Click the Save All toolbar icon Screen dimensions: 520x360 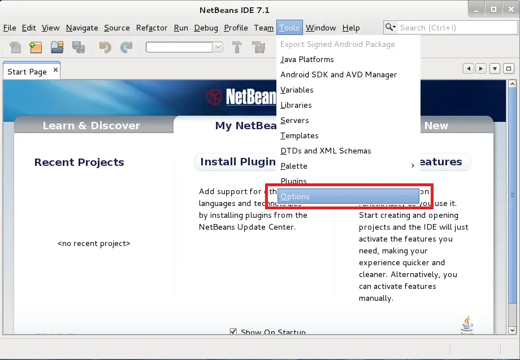[79, 47]
